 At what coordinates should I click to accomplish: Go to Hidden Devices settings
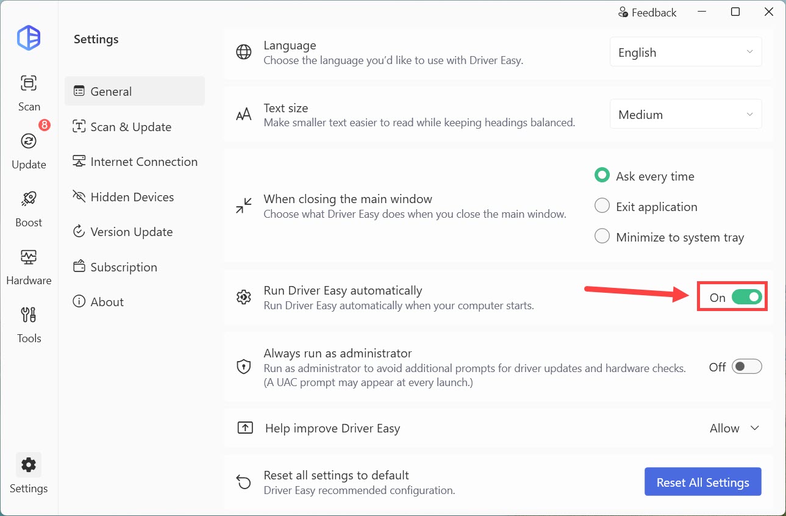135,197
